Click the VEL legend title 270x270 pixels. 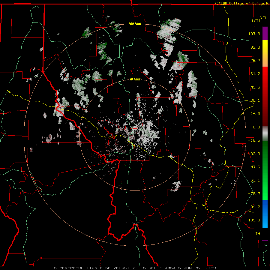coord(263,18)
